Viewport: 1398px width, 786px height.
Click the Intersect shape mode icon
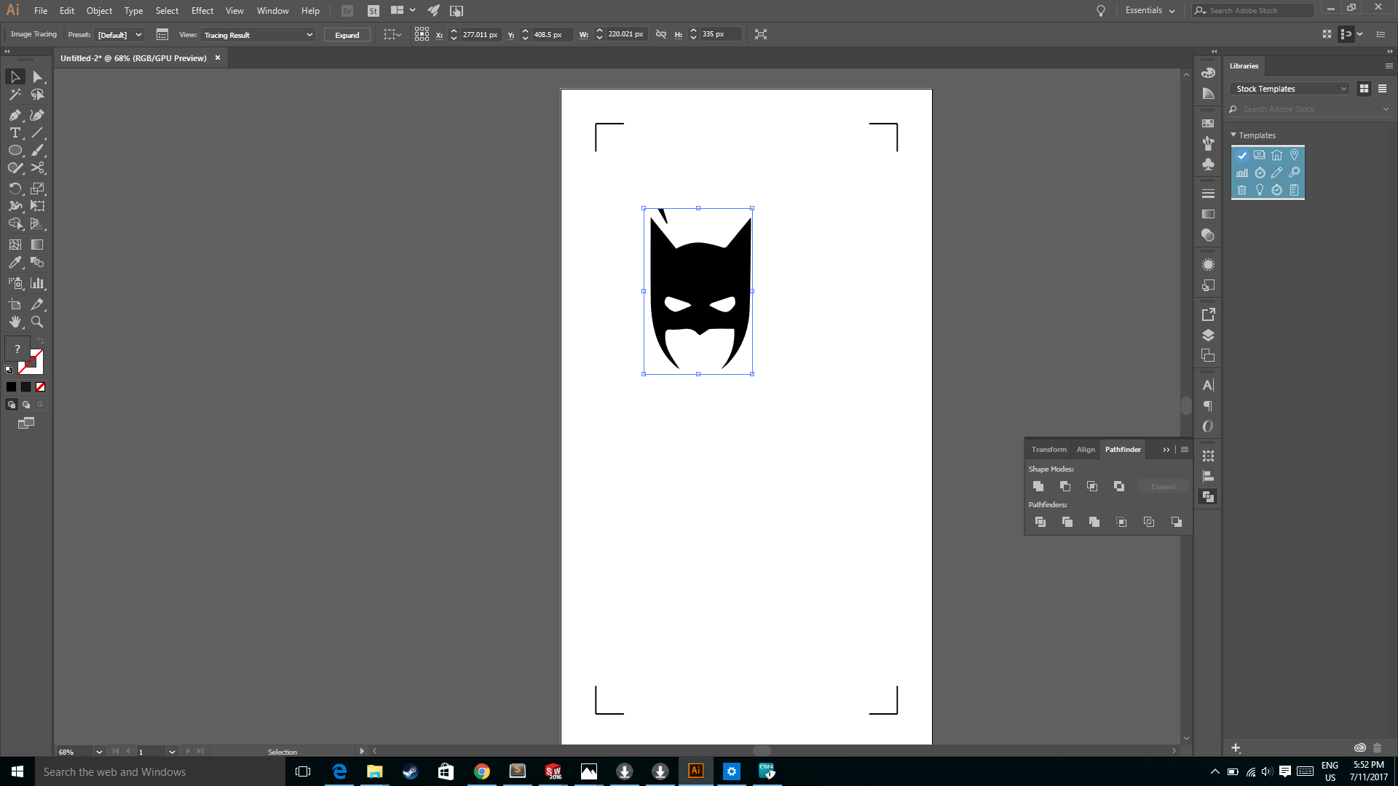pyautogui.click(x=1092, y=486)
